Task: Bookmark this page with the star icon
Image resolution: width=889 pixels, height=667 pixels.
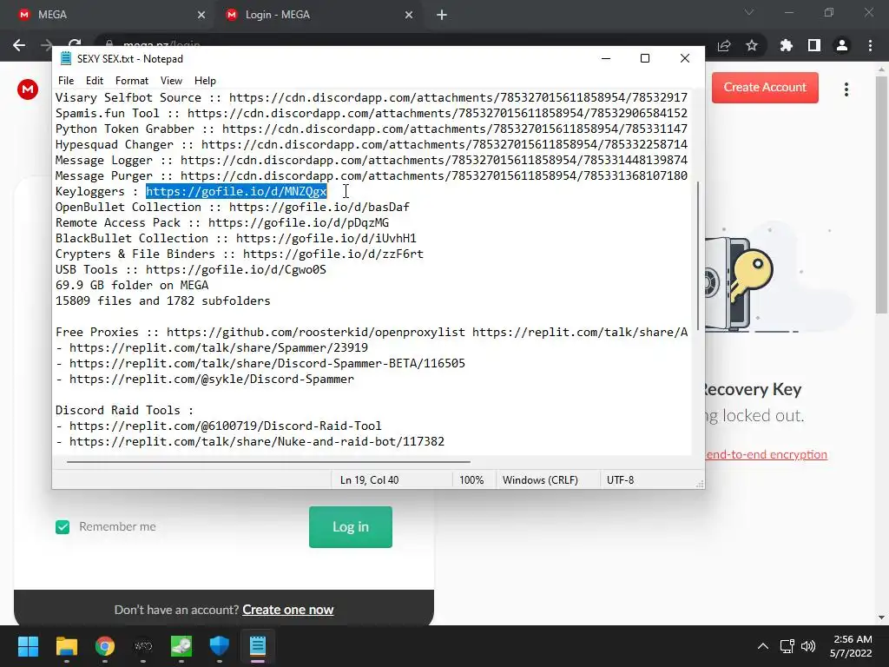Action: pyautogui.click(x=752, y=45)
